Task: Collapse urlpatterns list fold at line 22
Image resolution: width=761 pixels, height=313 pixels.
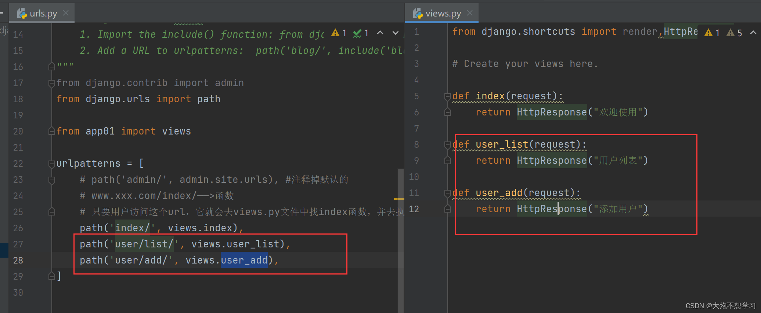Action: [x=52, y=164]
